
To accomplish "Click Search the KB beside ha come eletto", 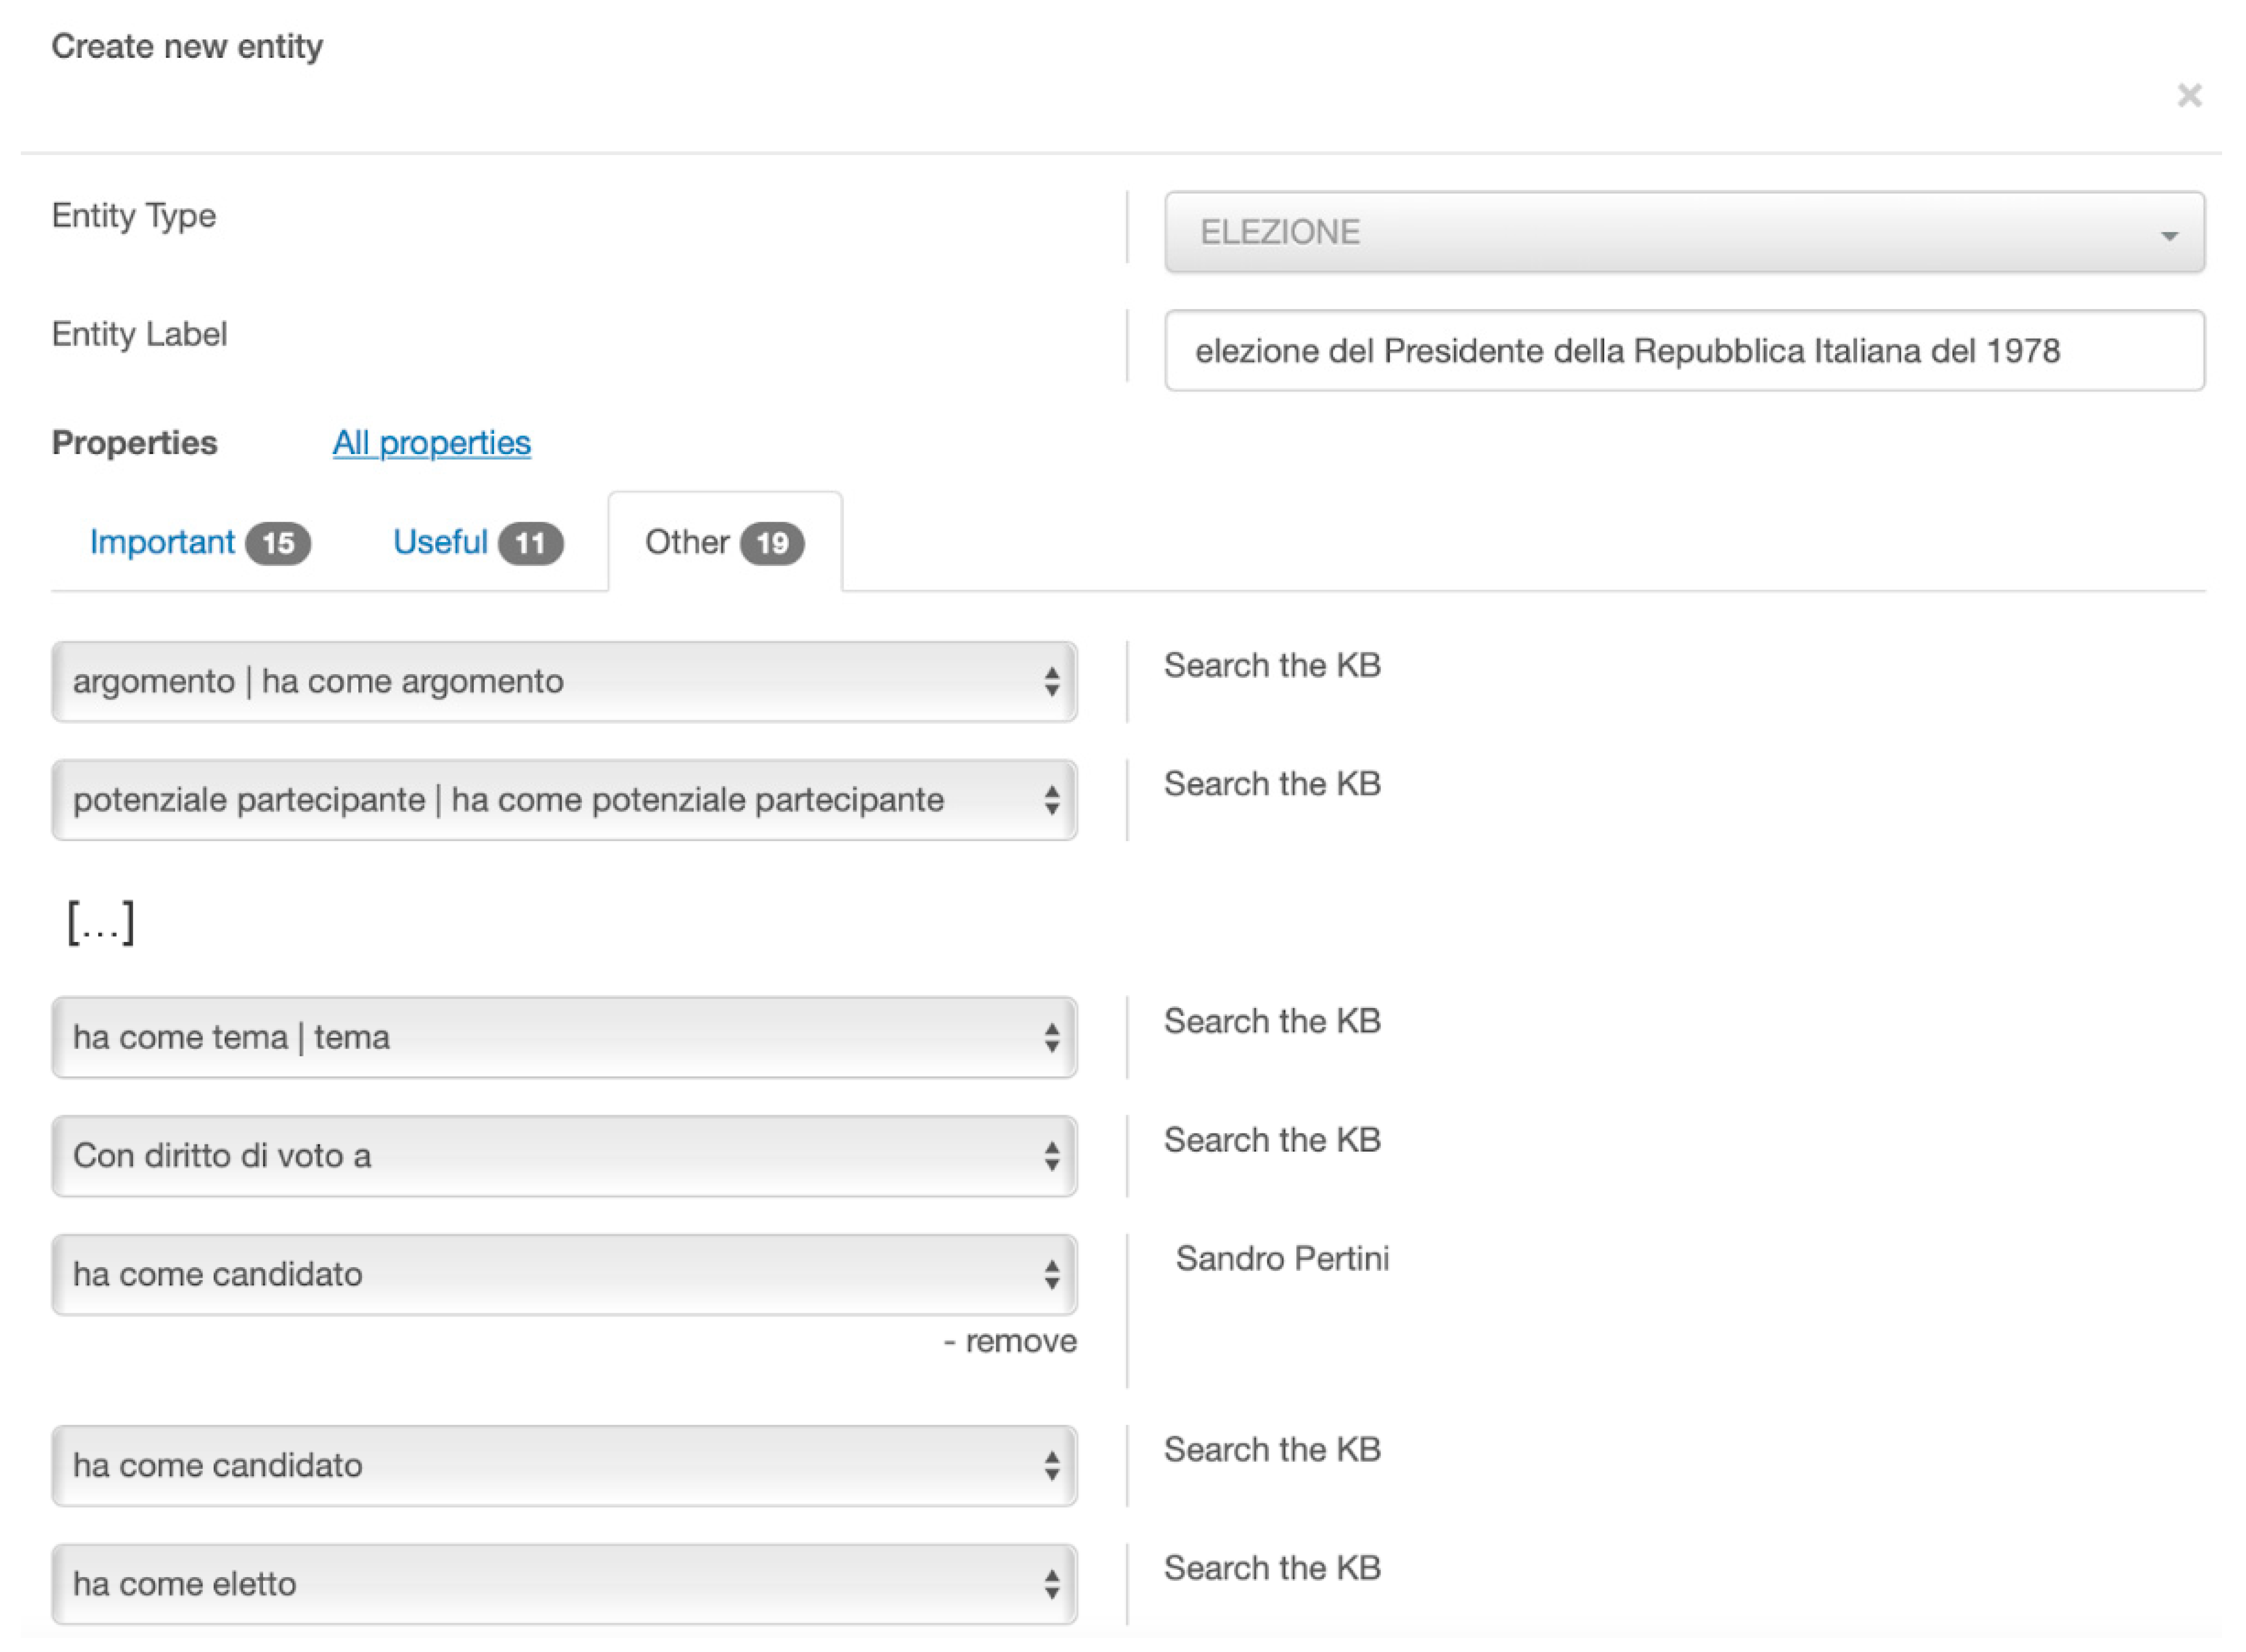I will click(x=1271, y=1569).
